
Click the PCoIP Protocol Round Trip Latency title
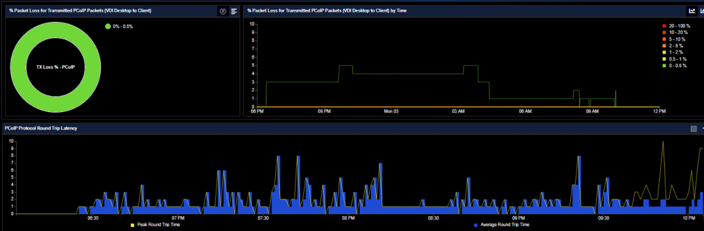41,128
